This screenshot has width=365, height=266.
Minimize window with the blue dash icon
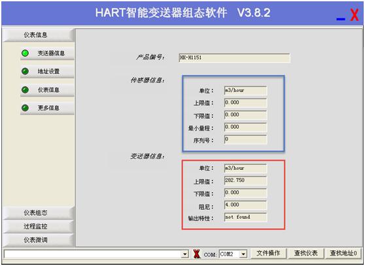coord(341,19)
